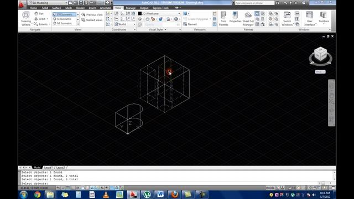Open uTorrent from taskbar
The image size is (354, 199).
pyautogui.click(x=147, y=195)
